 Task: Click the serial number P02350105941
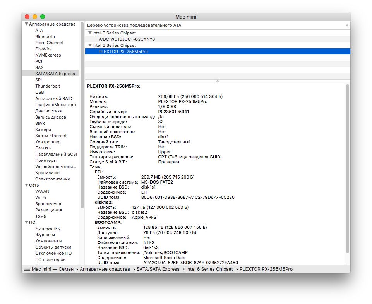pyautogui.click(x=173, y=112)
